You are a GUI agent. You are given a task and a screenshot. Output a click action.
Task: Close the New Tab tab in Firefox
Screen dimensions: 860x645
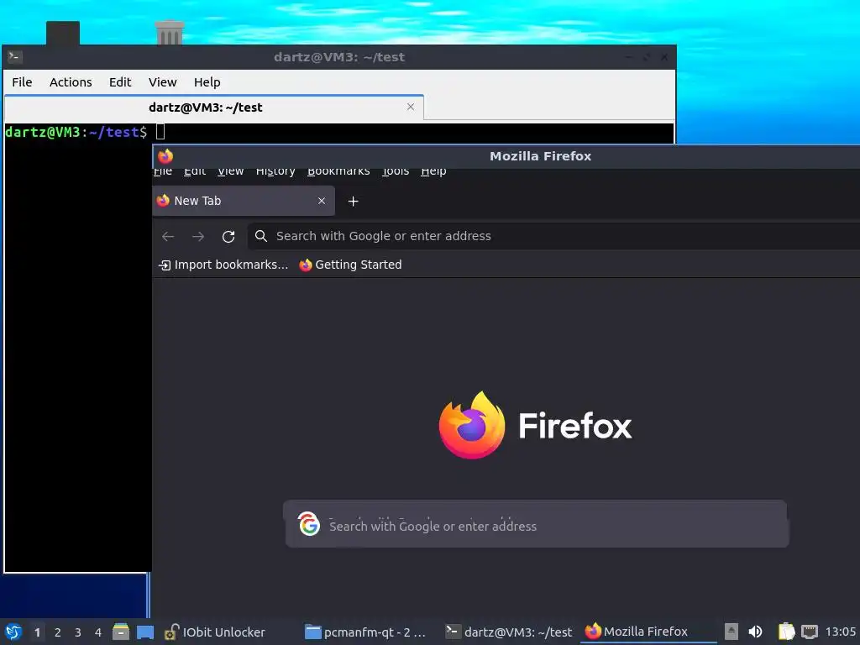(322, 201)
